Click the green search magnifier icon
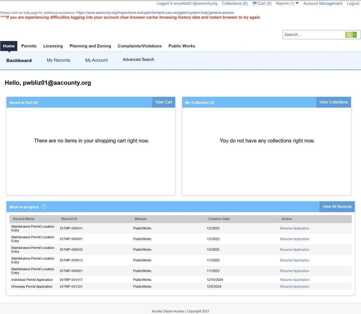 click(349, 35)
